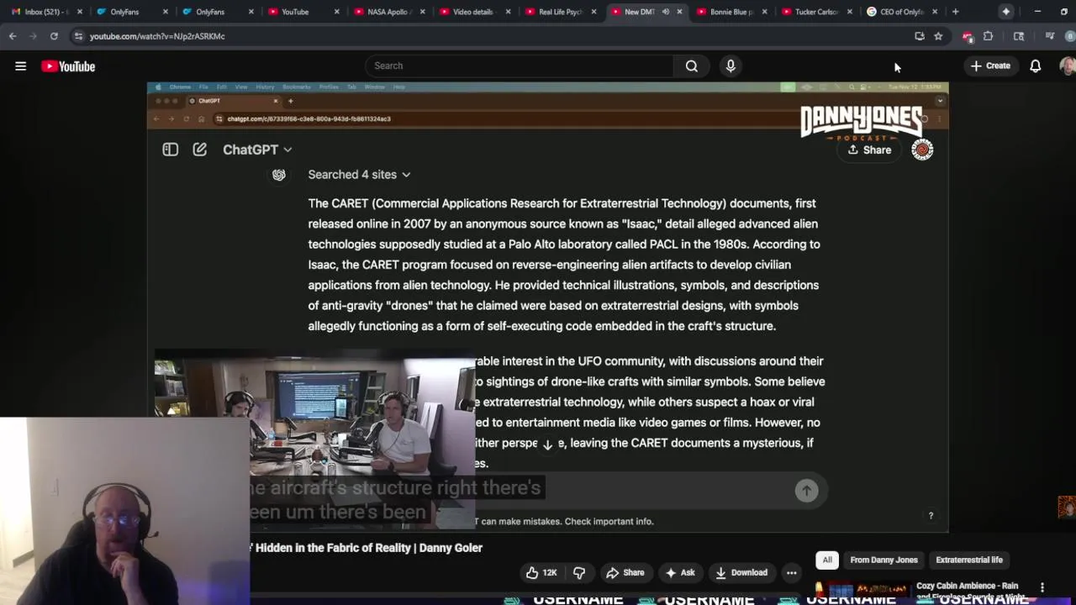Open the Gemini sparkle button in browser
The image size is (1076, 605).
point(1006,12)
